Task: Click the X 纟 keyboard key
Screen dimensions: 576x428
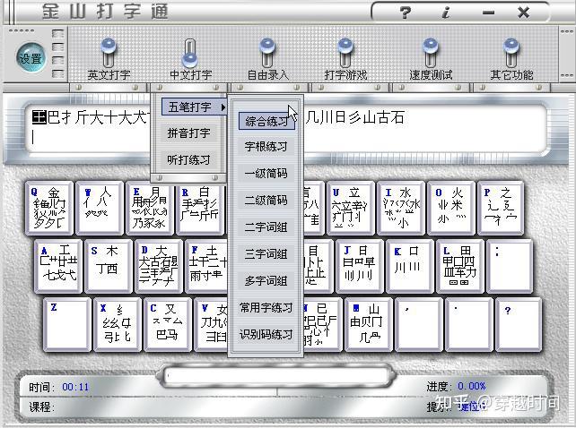Action: point(118,325)
